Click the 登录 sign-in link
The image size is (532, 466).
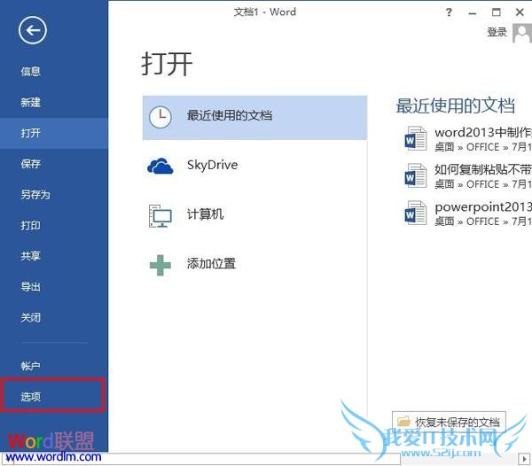click(x=497, y=32)
